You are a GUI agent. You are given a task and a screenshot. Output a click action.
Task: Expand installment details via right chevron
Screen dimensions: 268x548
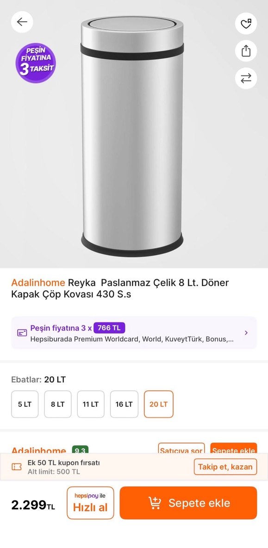245,332
